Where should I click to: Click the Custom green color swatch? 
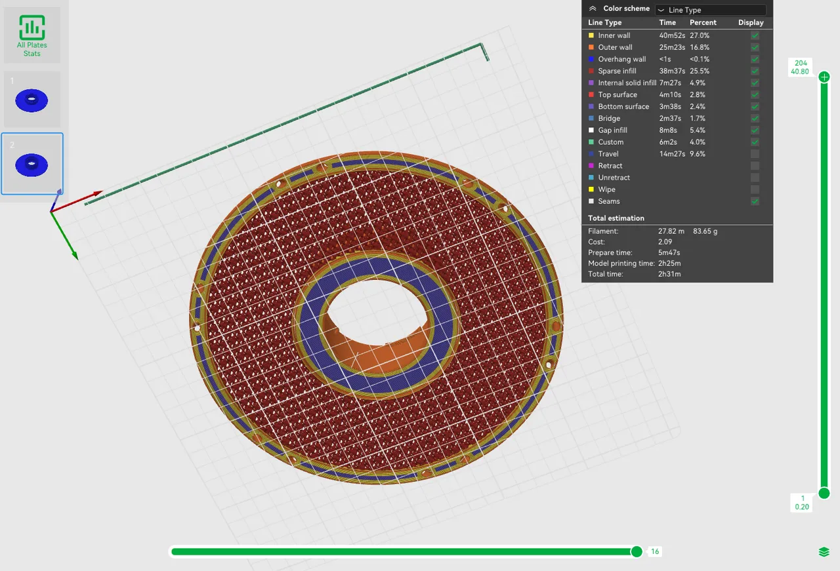click(x=591, y=142)
